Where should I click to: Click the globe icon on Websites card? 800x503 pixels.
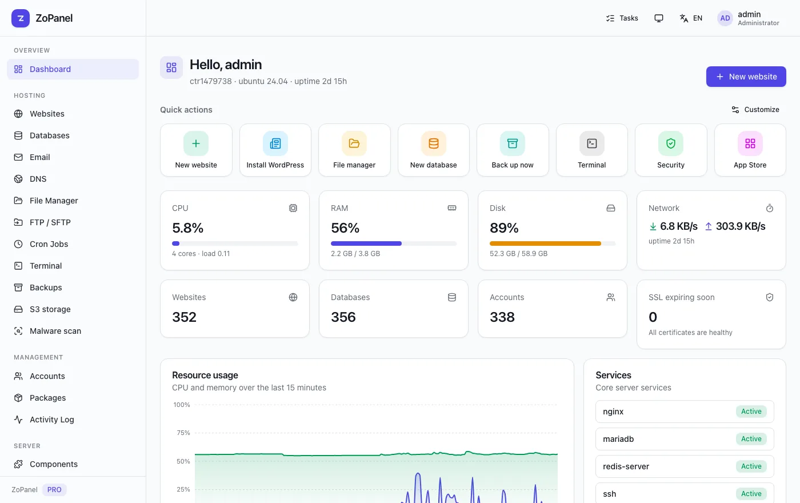293,297
